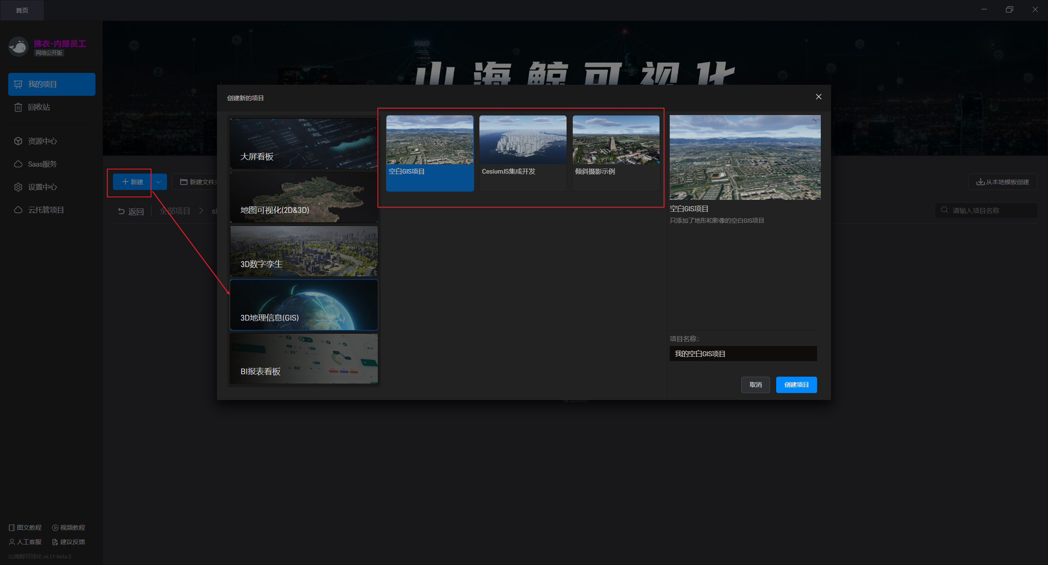Select BI报表看板 project category
The height and width of the screenshot is (565, 1048).
(303, 359)
